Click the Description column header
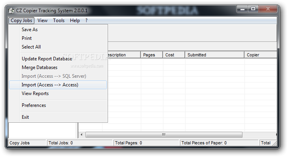Viewport: 288px width, 157px height. 124,55
